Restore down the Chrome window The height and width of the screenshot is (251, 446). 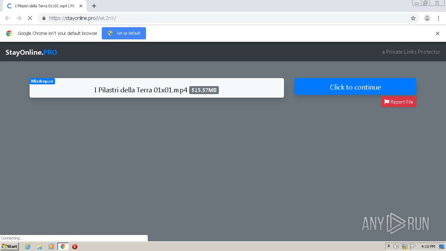click(425, 3)
